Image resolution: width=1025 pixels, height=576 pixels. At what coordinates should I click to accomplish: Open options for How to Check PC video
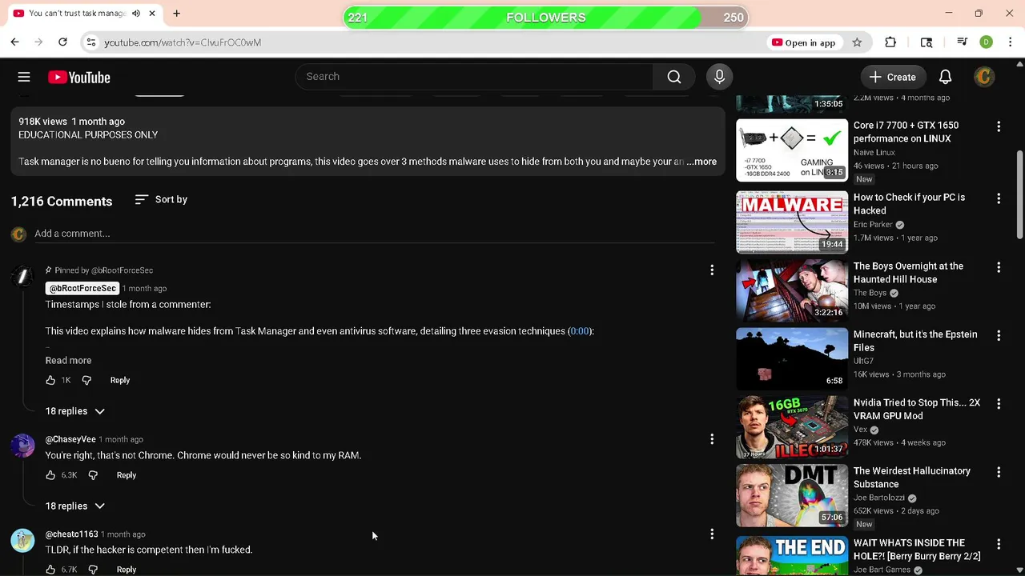click(x=999, y=198)
